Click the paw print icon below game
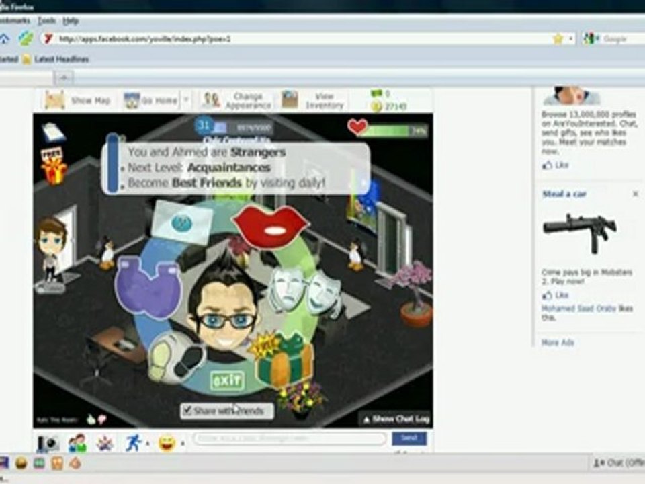645x484 pixels. tap(105, 443)
